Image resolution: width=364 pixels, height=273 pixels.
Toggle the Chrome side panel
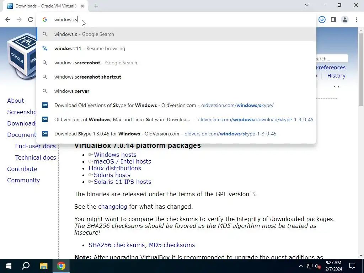[x=333, y=20]
